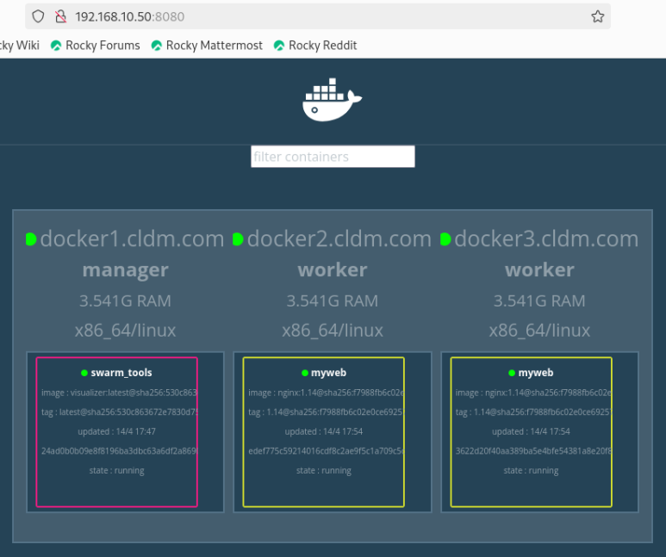Click x86_64/linux under docker2.cldm.com
Screen dimensions: 666x557
point(333,331)
